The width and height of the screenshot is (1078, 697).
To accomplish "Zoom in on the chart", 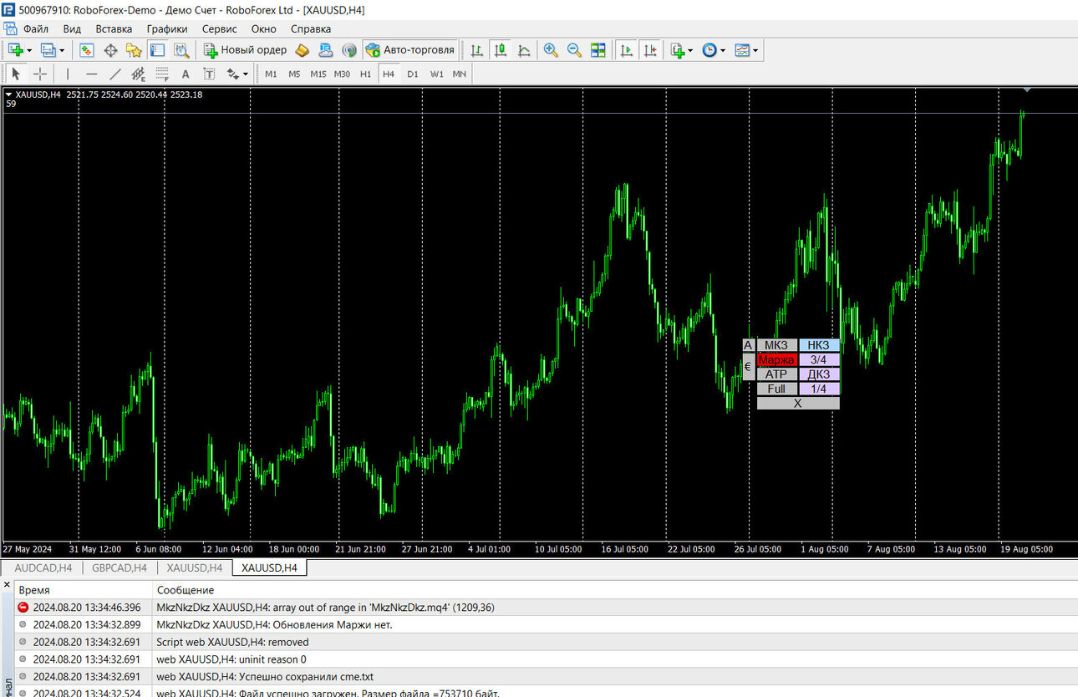I will click(x=551, y=50).
